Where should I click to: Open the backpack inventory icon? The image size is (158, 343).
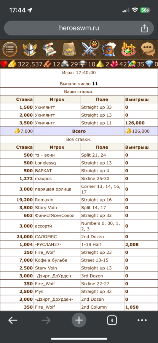click(x=69, y=50)
